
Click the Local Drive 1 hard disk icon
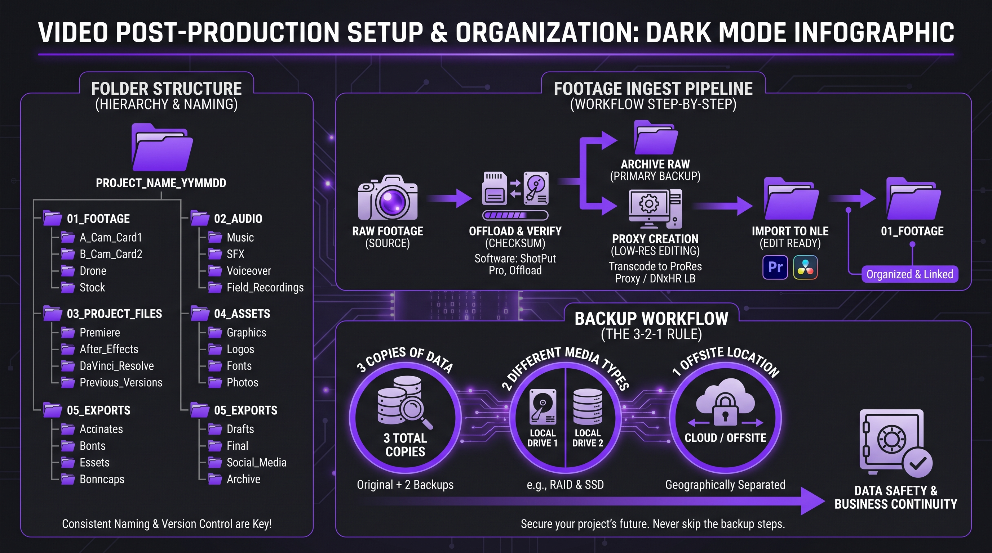[x=543, y=407]
